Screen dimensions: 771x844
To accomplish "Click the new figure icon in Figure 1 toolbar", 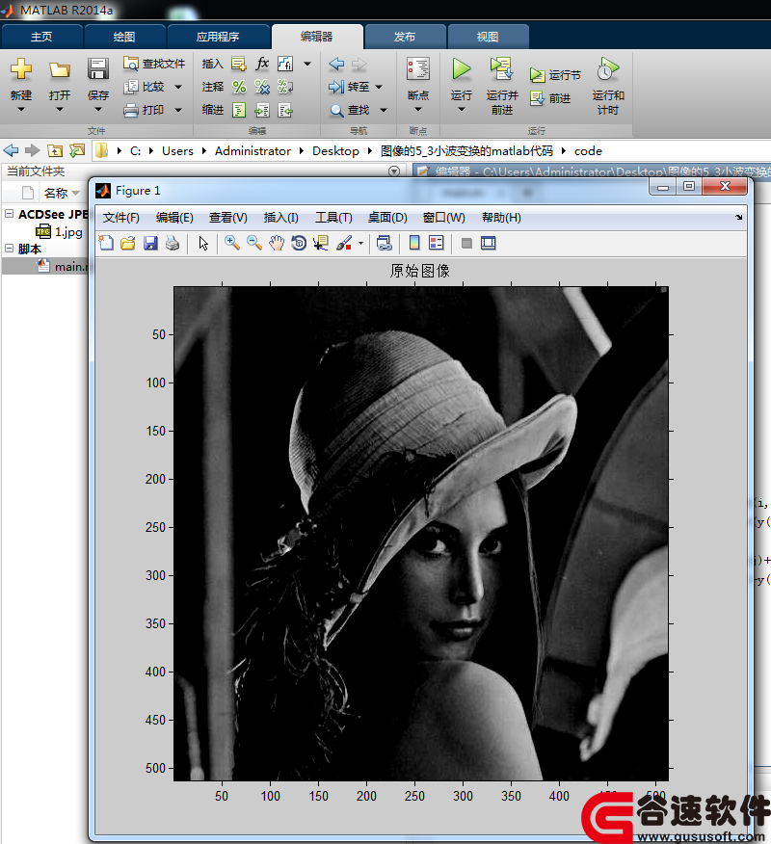I will pyautogui.click(x=106, y=243).
